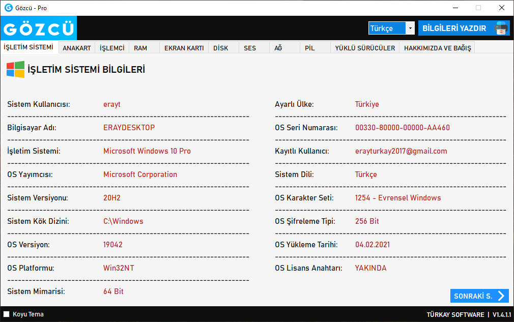Click the encryption value '256 Bit'
The image size is (514, 322).
(x=367, y=221)
